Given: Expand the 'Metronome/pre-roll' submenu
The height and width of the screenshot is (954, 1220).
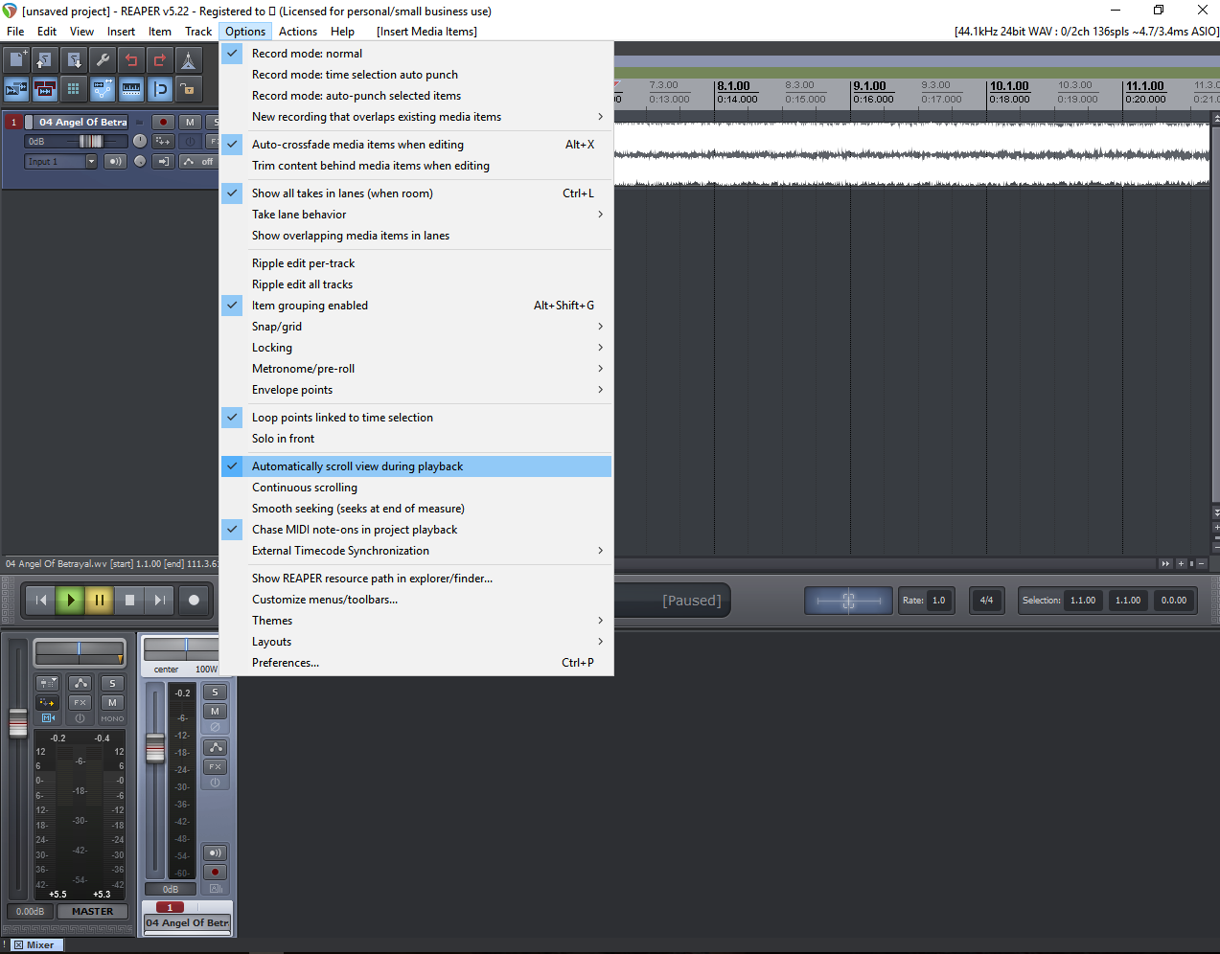Looking at the screenshot, I should 416,369.
